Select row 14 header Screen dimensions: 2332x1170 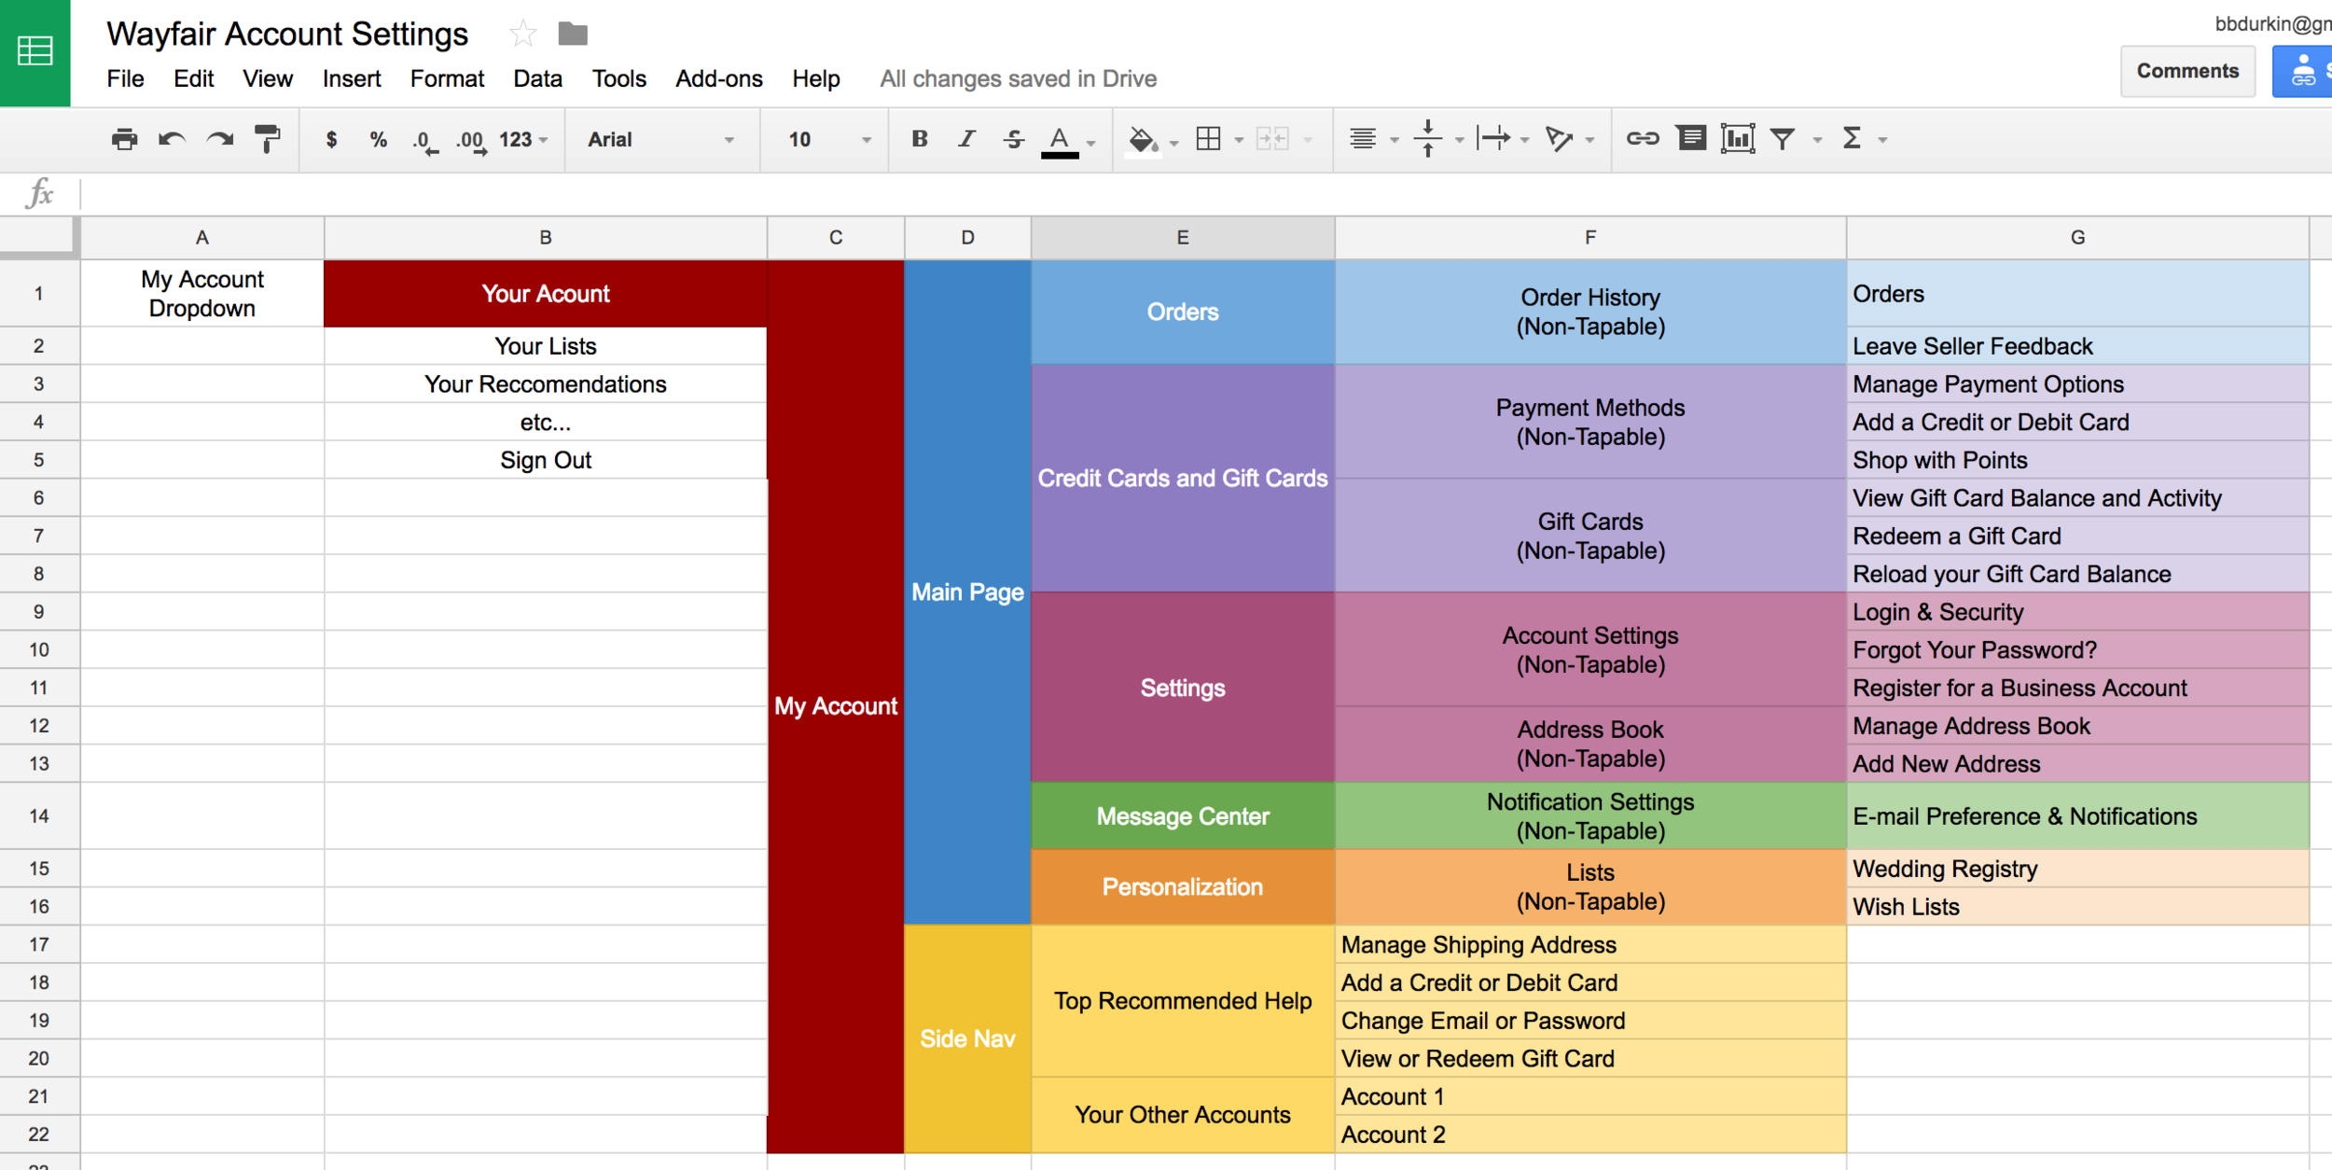click(39, 815)
